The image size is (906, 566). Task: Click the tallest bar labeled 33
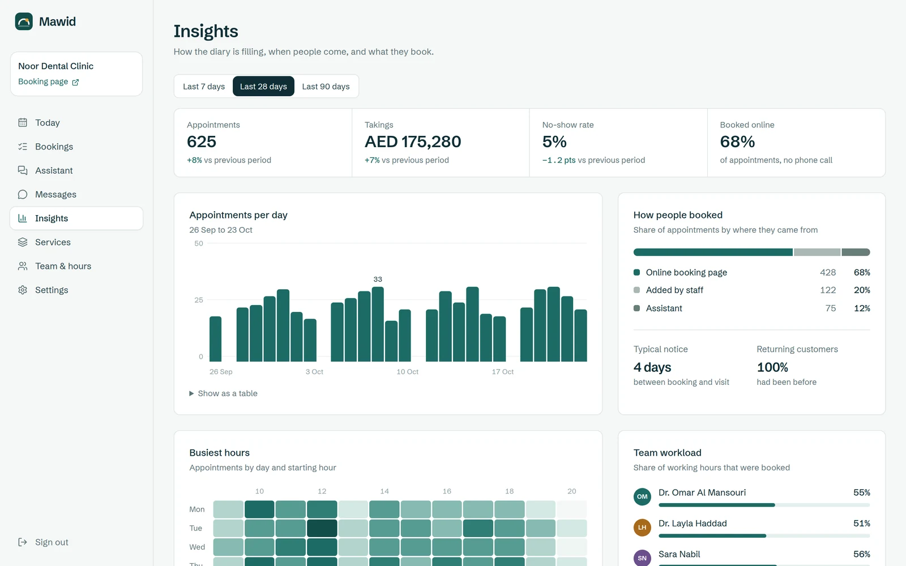click(378, 324)
